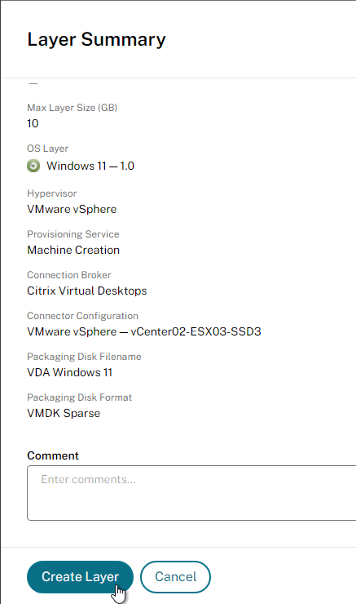Image resolution: width=356 pixels, height=604 pixels.
Task: Click the Provisioning Service label
Action: point(73,234)
